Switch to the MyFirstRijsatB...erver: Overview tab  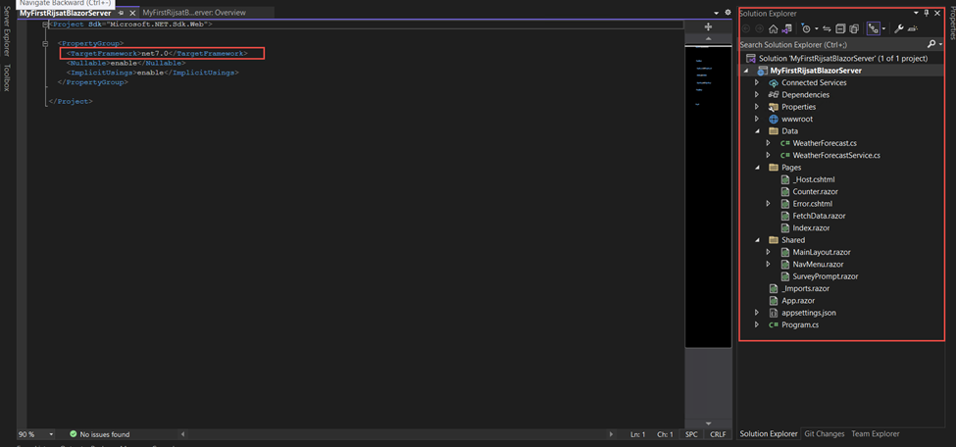pos(194,14)
